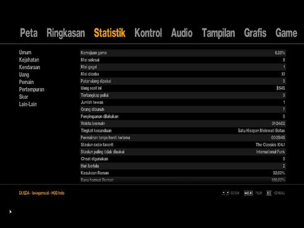Screen dimensions: 304x228
Task: Click the arrow keys Gerak icon
Action: pyautogui.click(x=225, y=193)
